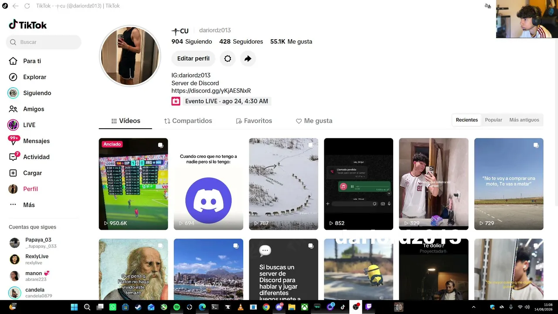The width and height of the screenshot is (558, 314).
Task: Click the profile settings gear icon
Action: (228, 58)
